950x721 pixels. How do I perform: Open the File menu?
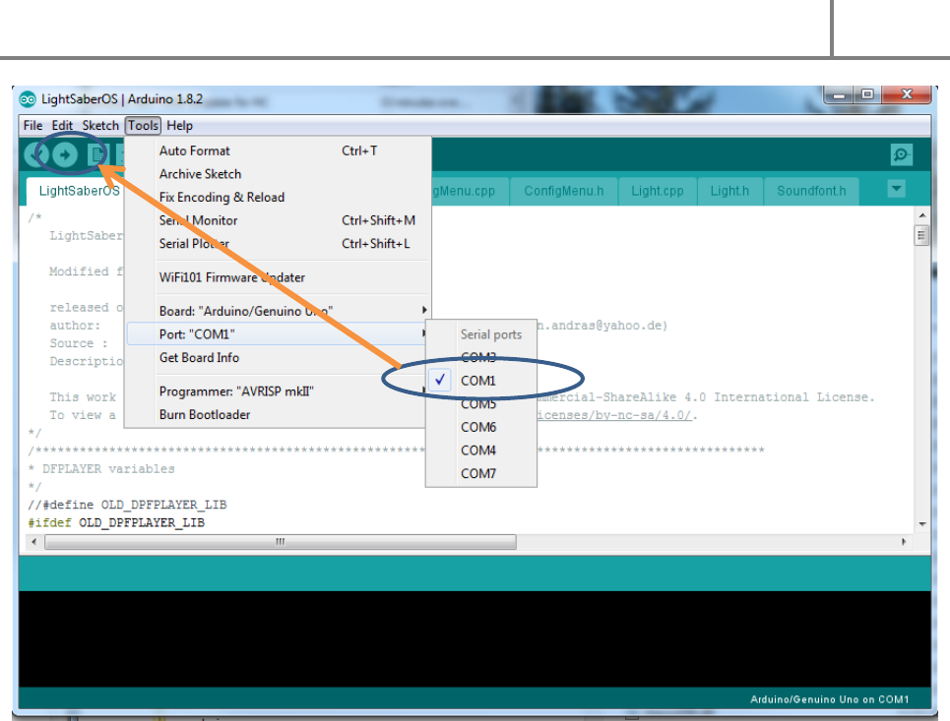coord(32,125)
